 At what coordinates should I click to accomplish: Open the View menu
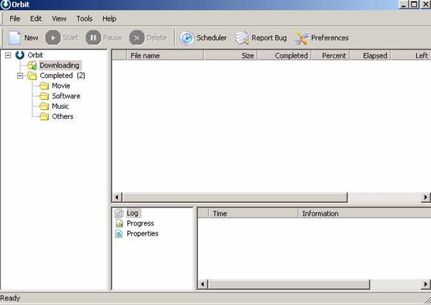pyautogui.click(x=59, y=19)
